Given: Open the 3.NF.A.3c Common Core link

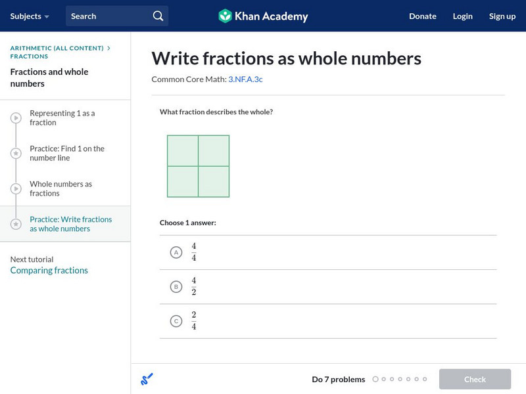Looking at the screenshot, I should (x=245, y=79).
